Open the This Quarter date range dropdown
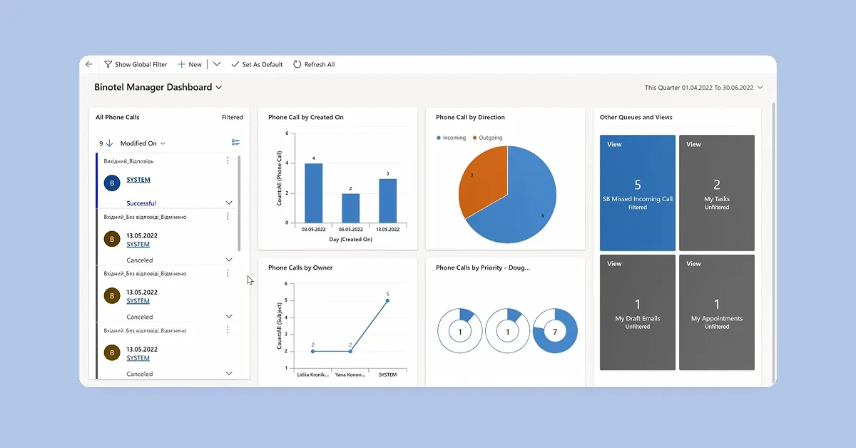This screenshot has height=448, width=856. 760,87
